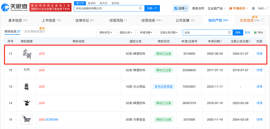Image resolution: width=270 pixels, height=129 pixels.
Task: Open the tyct... user account menu
Action: pos(263,8)
